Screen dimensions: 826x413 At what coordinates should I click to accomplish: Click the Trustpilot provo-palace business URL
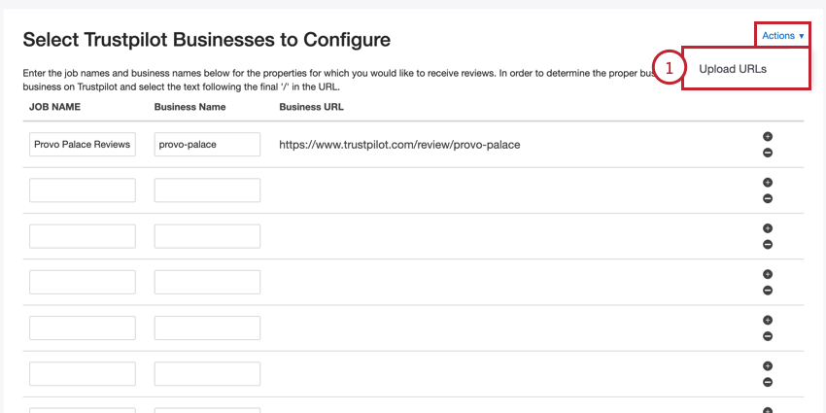[399, 145]
